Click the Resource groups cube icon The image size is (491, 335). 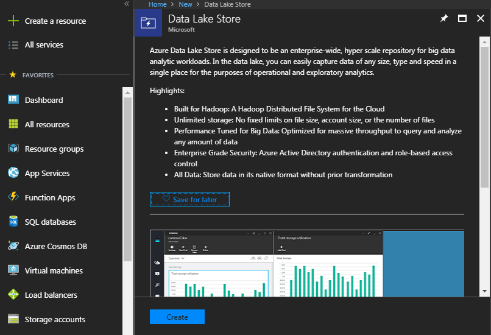tap(13, 148)
